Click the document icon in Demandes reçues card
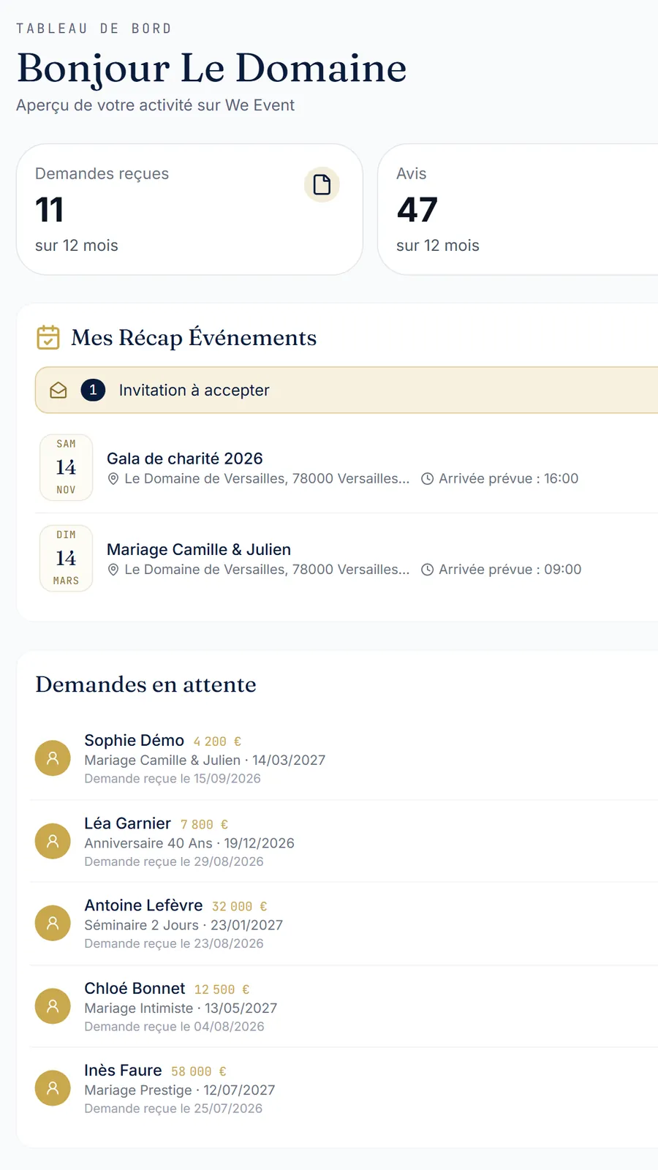Image resolution: width=658 pixels, height=1170 pixels. click(x=322, y=185)
